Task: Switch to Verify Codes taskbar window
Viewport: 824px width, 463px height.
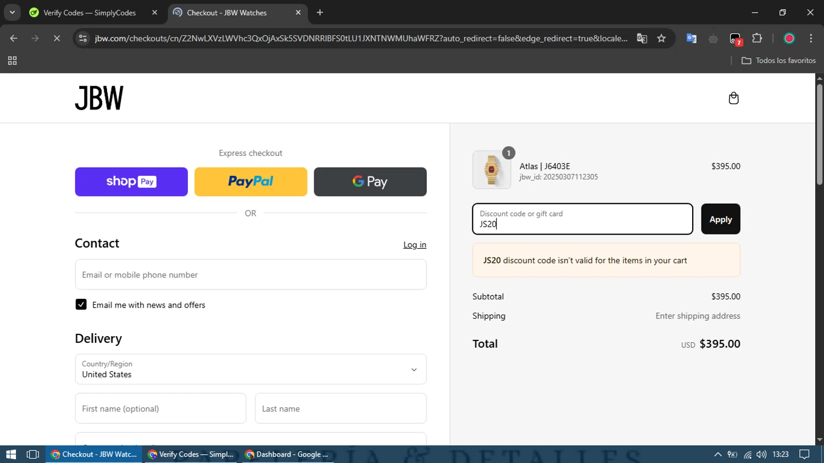Action: coord(191,454)
